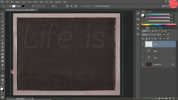Toggle lock image pixels brush icon
The width and height of the screenshot is (178, 100).
(149, 39)
